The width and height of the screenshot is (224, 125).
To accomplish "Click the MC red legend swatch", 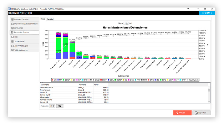I will click(53, 80).
